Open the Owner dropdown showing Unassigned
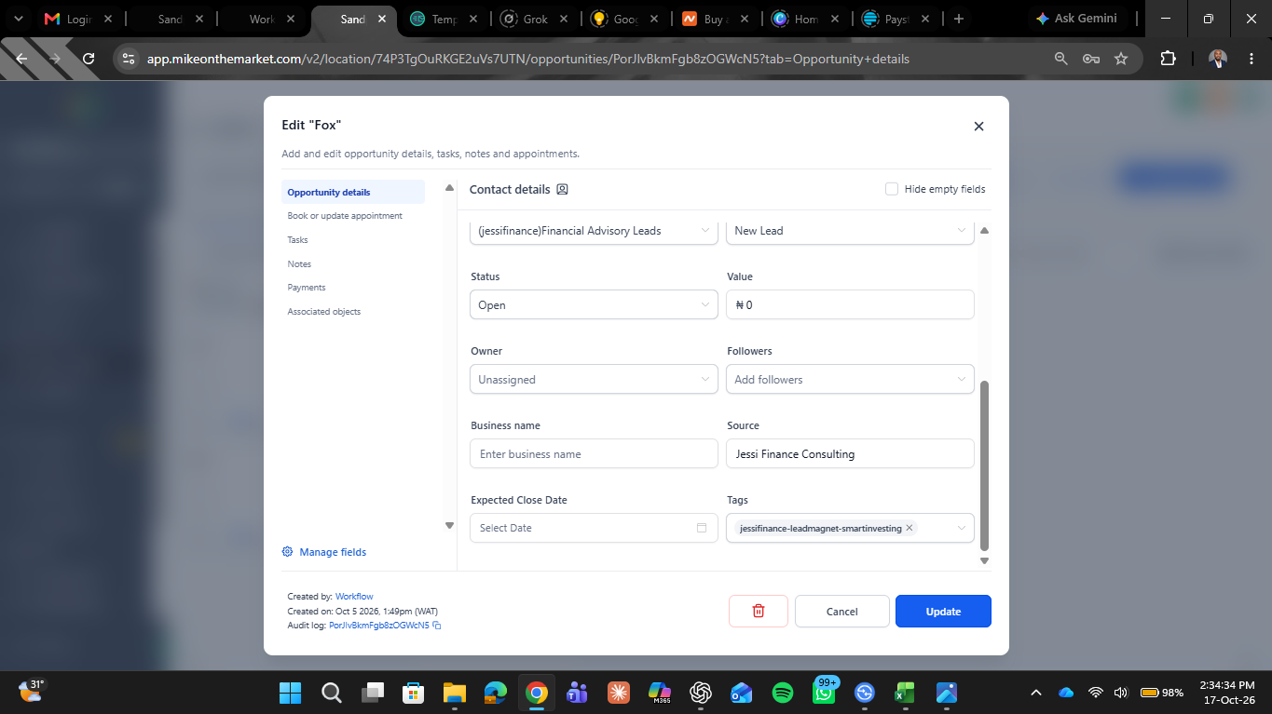1272x714 pixels. tap(594, 379)
